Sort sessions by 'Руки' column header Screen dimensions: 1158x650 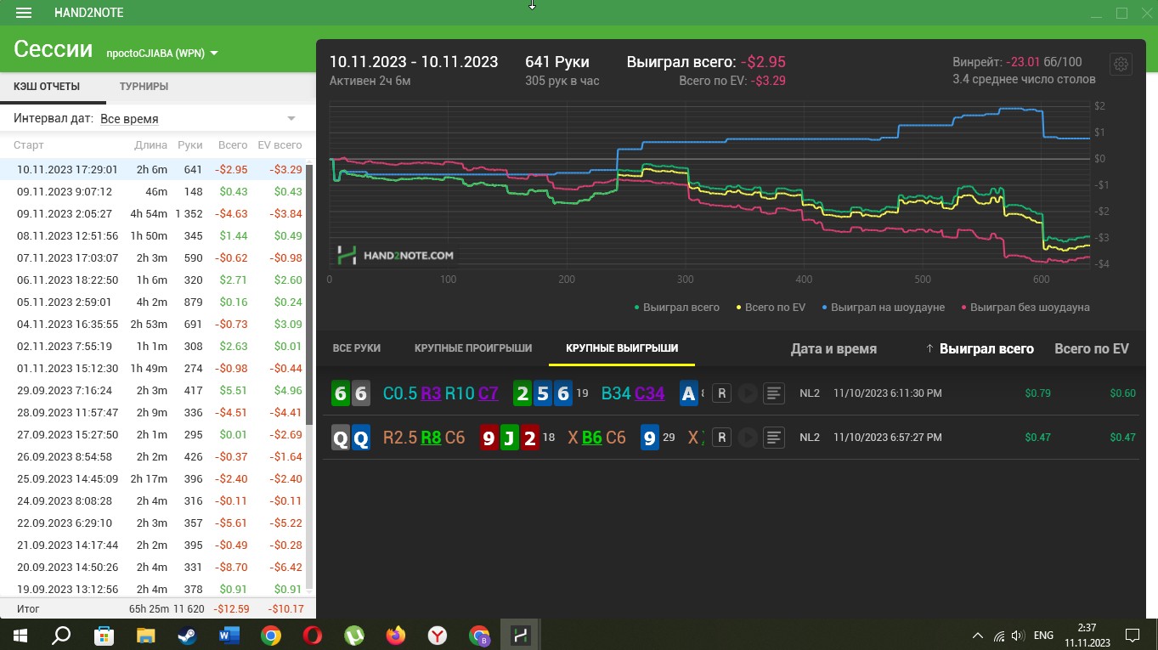coord(190,145)
